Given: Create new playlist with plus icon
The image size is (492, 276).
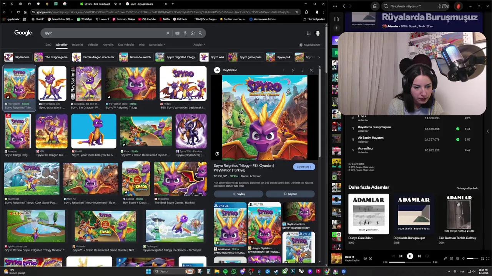Looking at the screenshot, I should click(x=336, y=28).
